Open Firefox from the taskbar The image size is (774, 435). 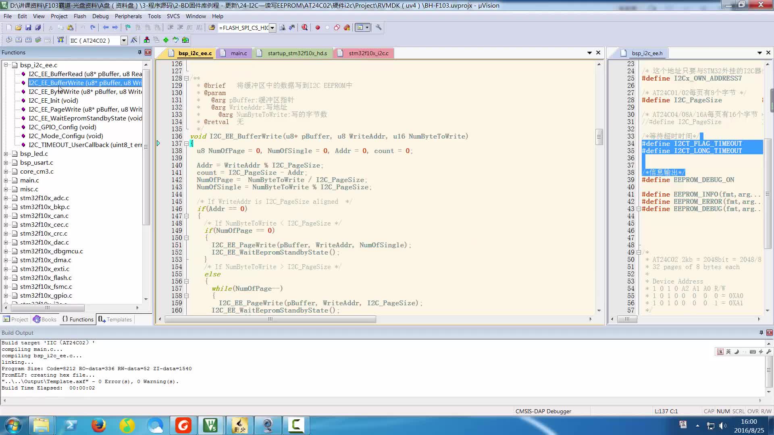[x=98, y=425]
